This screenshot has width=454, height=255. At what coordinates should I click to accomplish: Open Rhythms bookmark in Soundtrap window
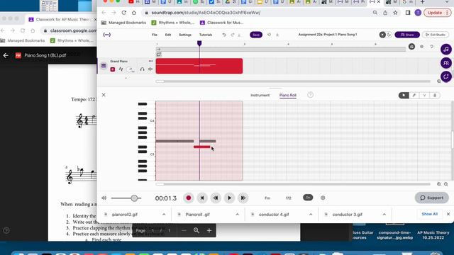click(173, 23)
